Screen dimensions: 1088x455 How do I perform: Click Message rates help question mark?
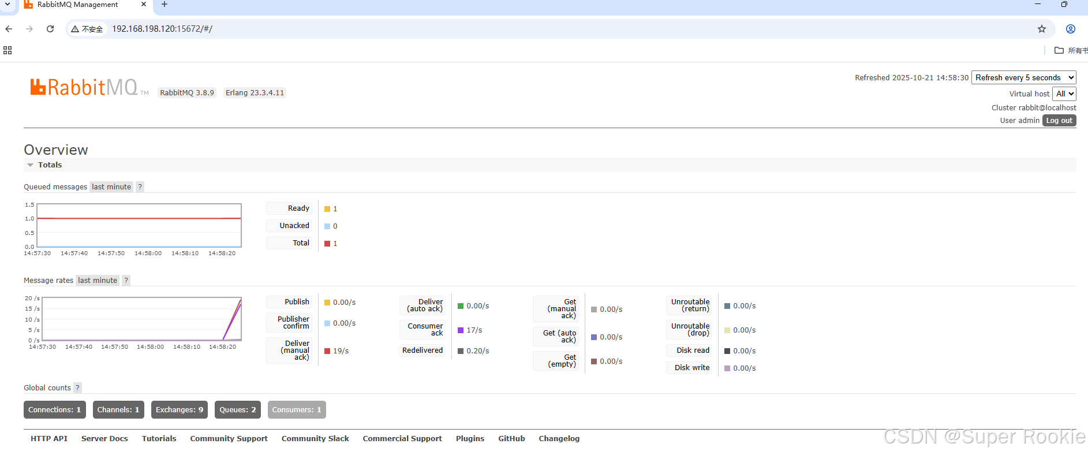coord(126,281)
